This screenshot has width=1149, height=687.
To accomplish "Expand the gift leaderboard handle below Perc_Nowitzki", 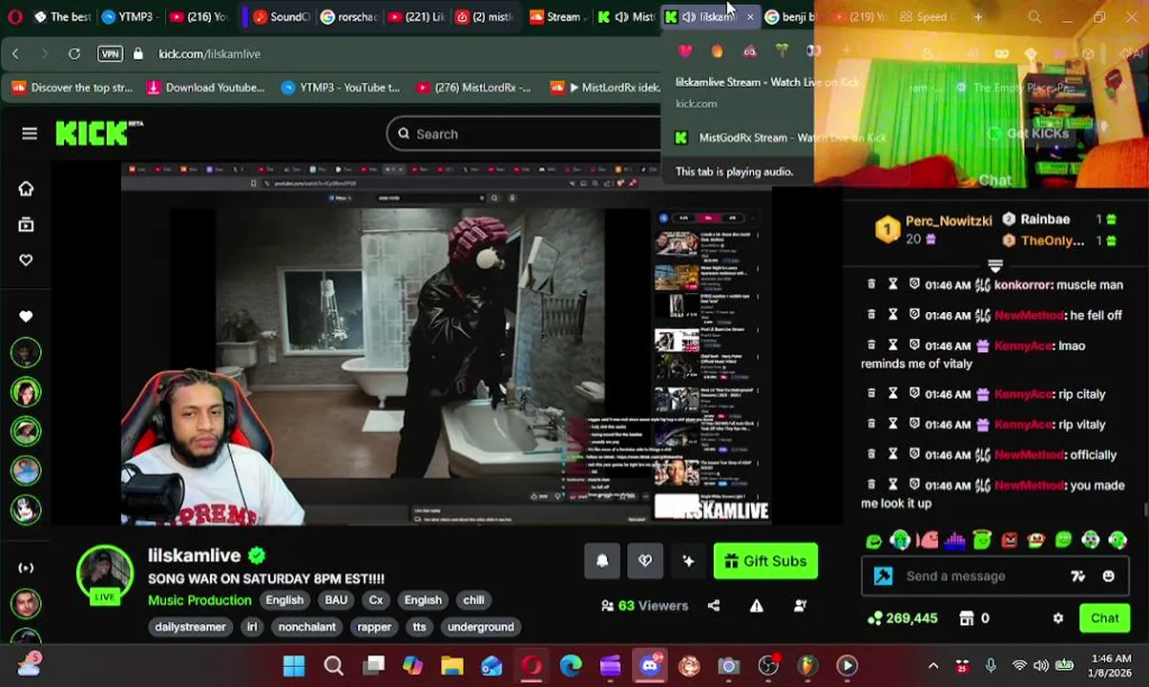I will pyautogui.click(x=994, y=265).
